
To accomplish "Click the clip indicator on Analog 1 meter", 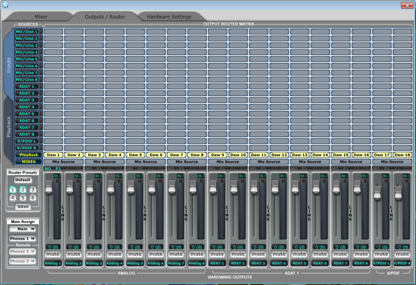I will coord(57,182).
